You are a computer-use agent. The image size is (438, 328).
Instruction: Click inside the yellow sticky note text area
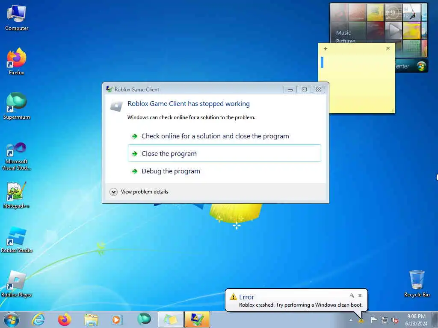coord(357,83)
